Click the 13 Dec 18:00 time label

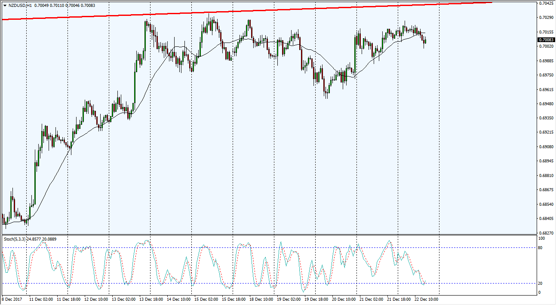152,299
